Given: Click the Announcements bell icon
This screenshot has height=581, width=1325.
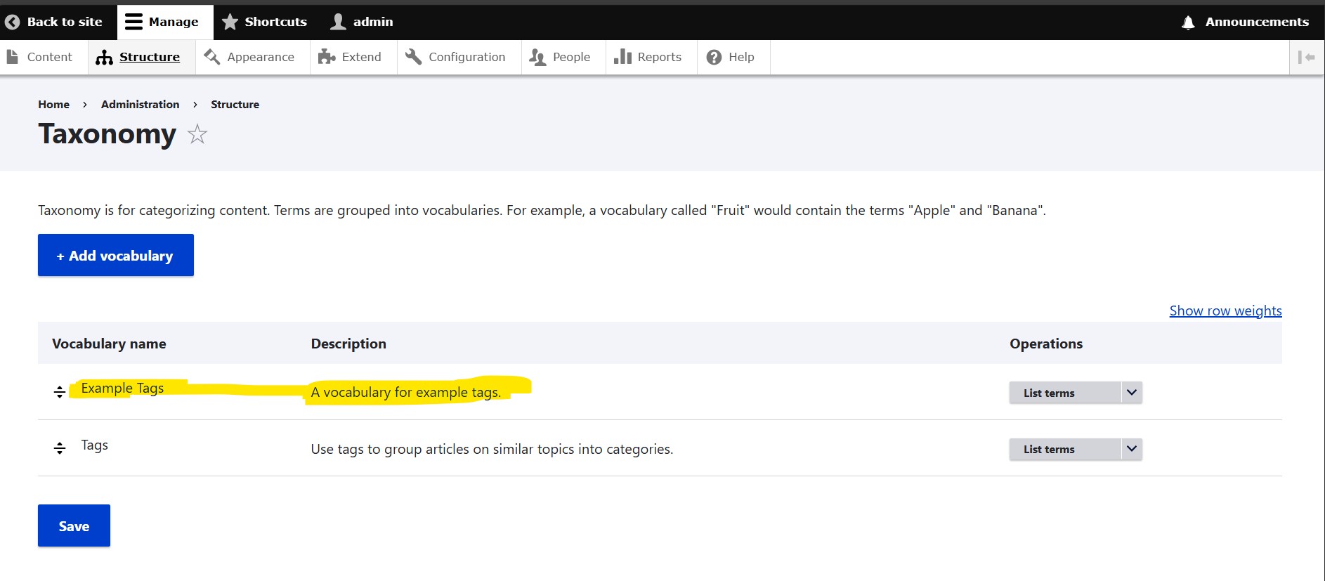Looking at the screenshot, I should (x=1188, y=22).
